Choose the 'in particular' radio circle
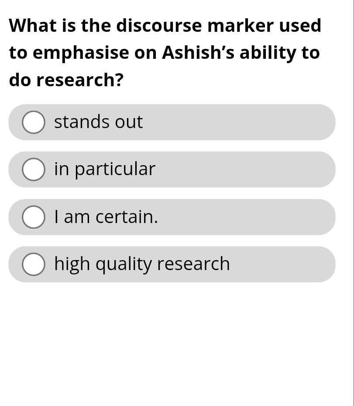Viewport: 354px width, 406px height. pyautogui.click(x=34, y=169)
